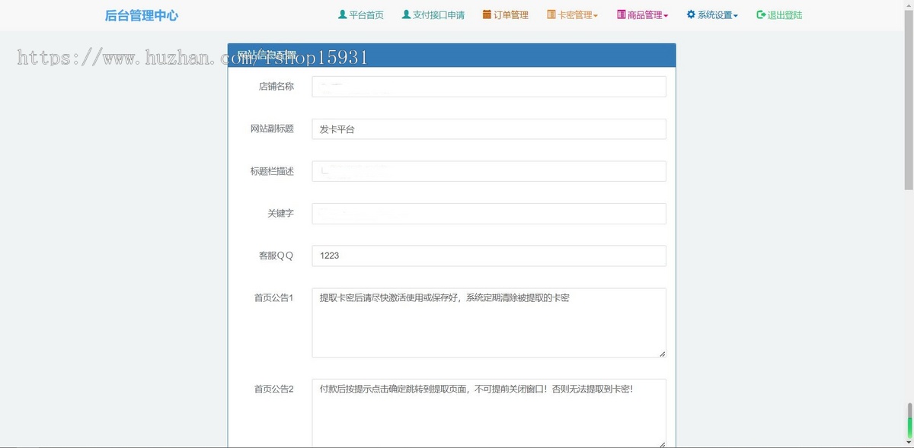This screenshot has height=448, width=914.
Task: Click into the 关键字 input field
Action: click(x=489, y=214)
